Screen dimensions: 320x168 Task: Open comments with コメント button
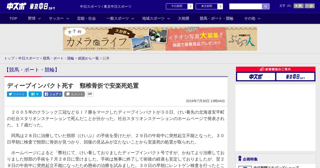click(x=74, y=94)
